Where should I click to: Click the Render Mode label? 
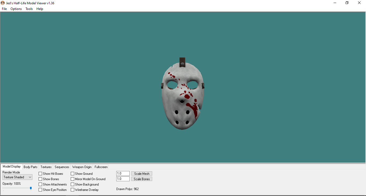click(x=11, y=172)
